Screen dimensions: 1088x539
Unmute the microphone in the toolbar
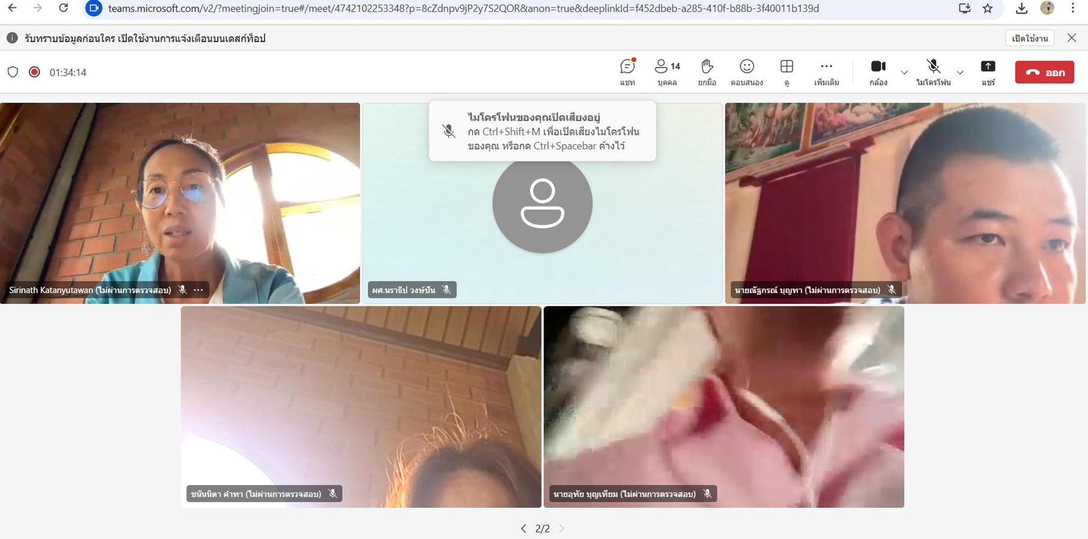pyautogui.click(x=933, y=72)
